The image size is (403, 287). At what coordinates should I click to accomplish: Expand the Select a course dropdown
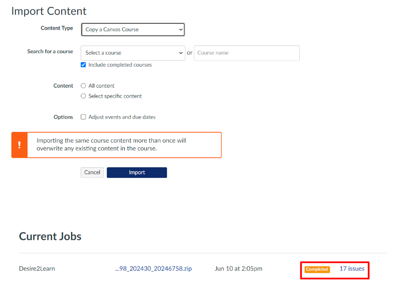tap(133, 53)
